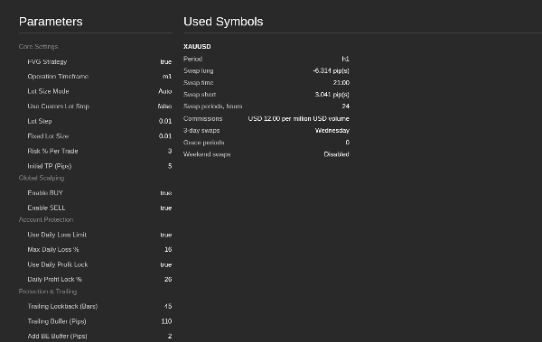
Task: Click the Lot Size Mode Auto value
Action: click(x=165, y=91)
